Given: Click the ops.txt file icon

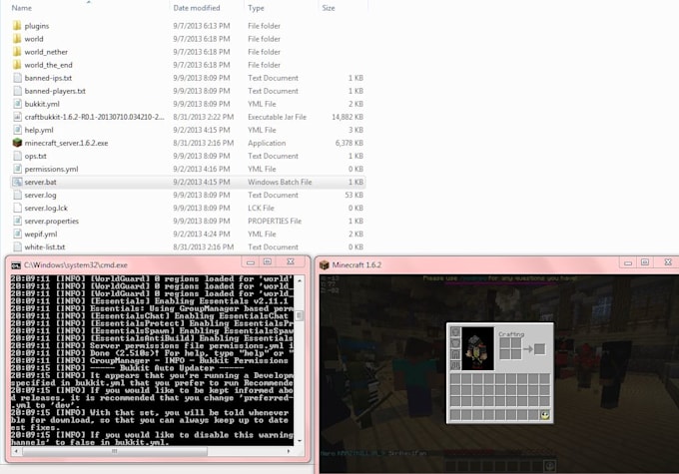Looking at the screenshot, I should (x=17, y=156).
